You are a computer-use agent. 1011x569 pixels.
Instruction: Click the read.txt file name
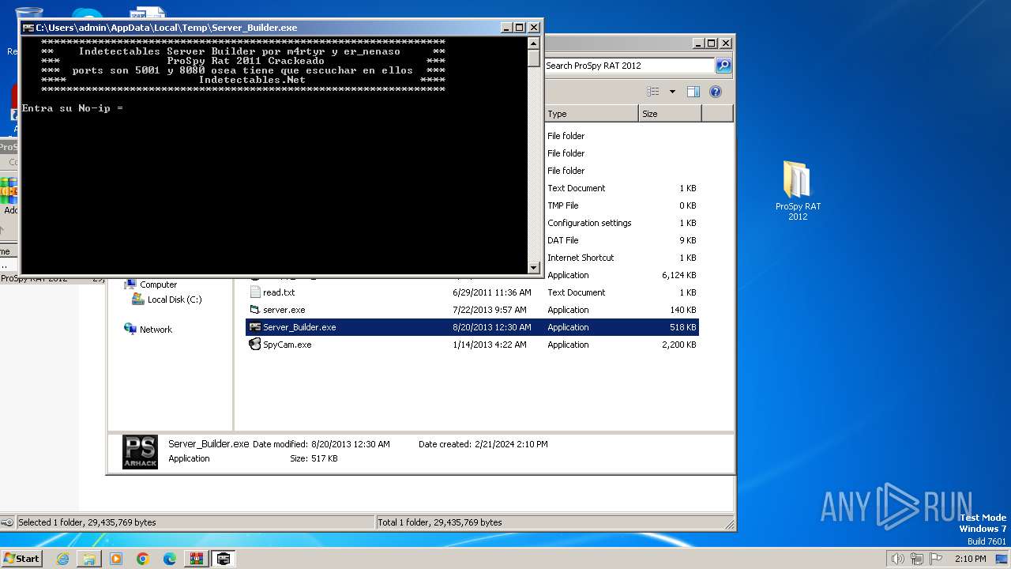pyautogui.click(x=279, y=292)
